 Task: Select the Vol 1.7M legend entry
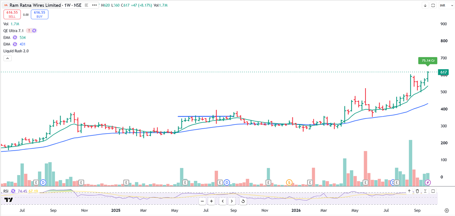[x=11, y=24]
